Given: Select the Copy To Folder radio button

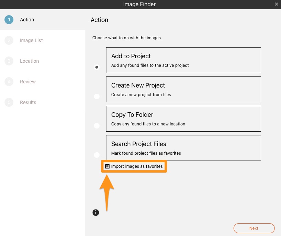Looking at the screenshot, I should (x=97, y=125).
